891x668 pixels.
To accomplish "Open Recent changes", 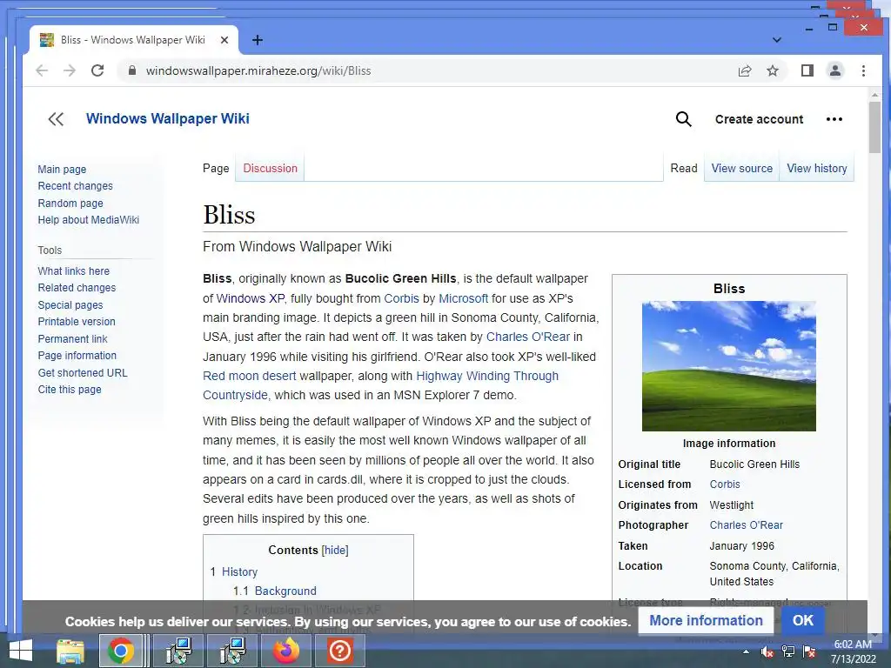I will (75, 186).
